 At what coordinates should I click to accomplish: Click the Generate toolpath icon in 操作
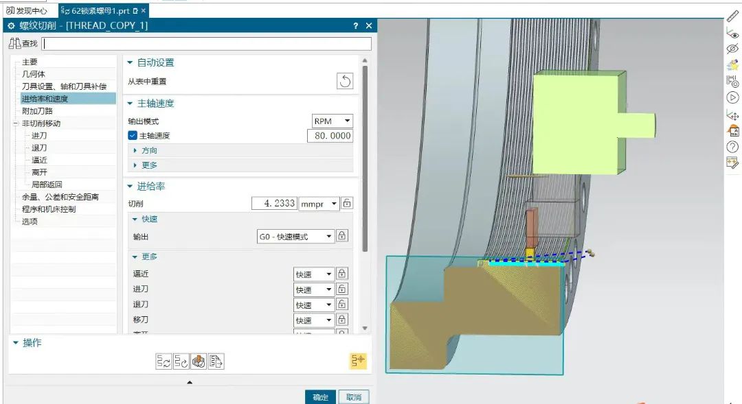point(164,361)
